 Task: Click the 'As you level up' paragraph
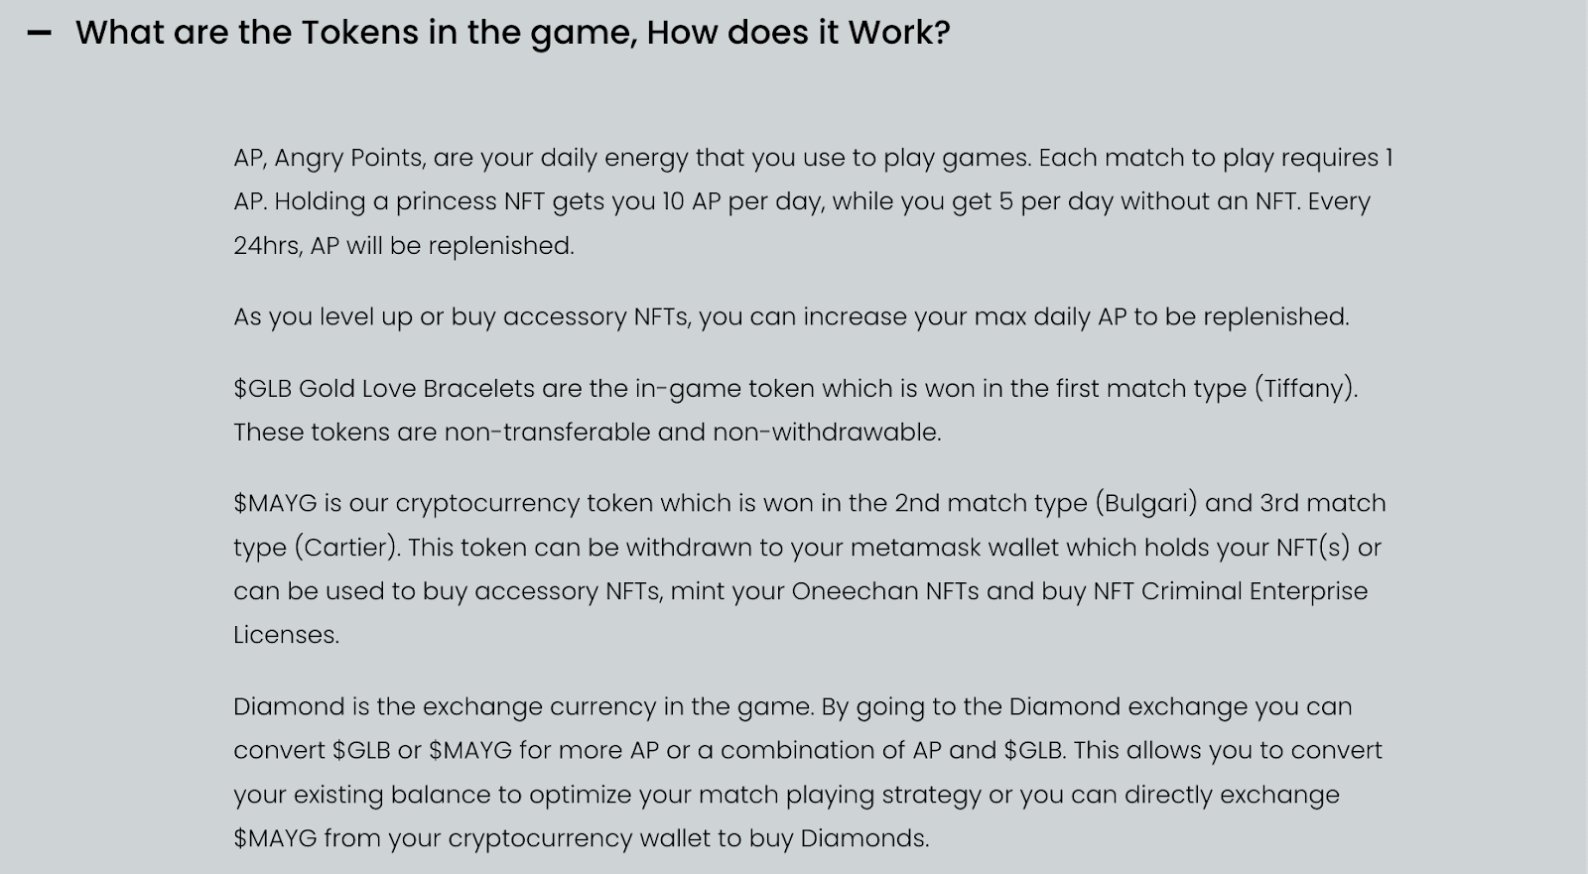[791, 317]
